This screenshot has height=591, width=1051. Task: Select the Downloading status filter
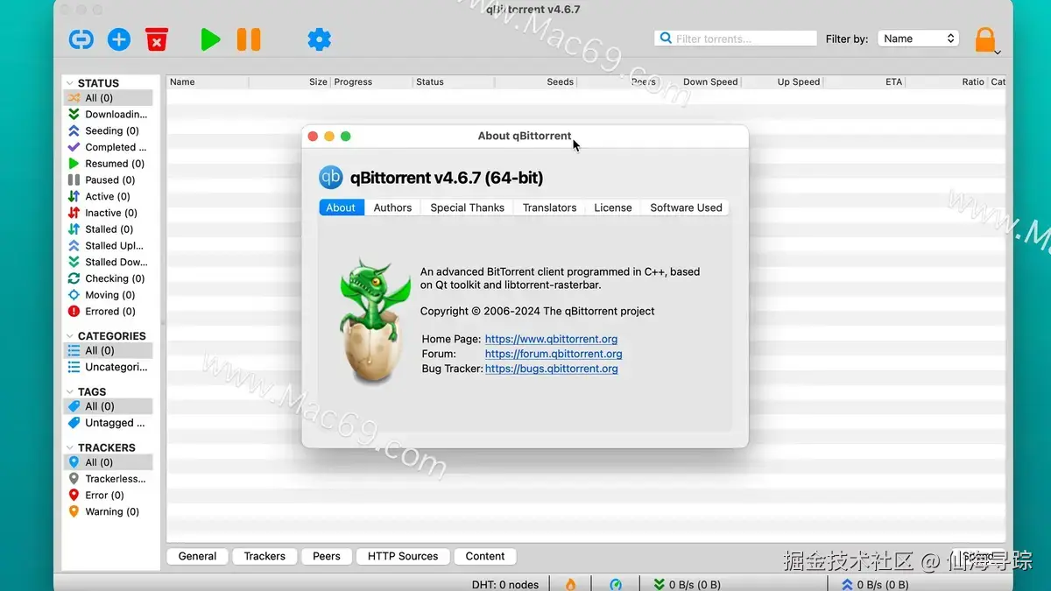pyautogui.click(x=108, y=115)
